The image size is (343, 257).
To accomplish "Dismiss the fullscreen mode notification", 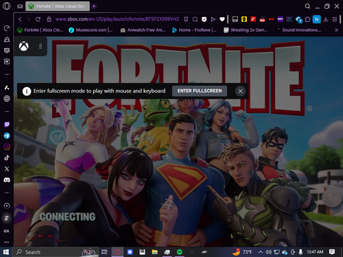I will 240,91.
